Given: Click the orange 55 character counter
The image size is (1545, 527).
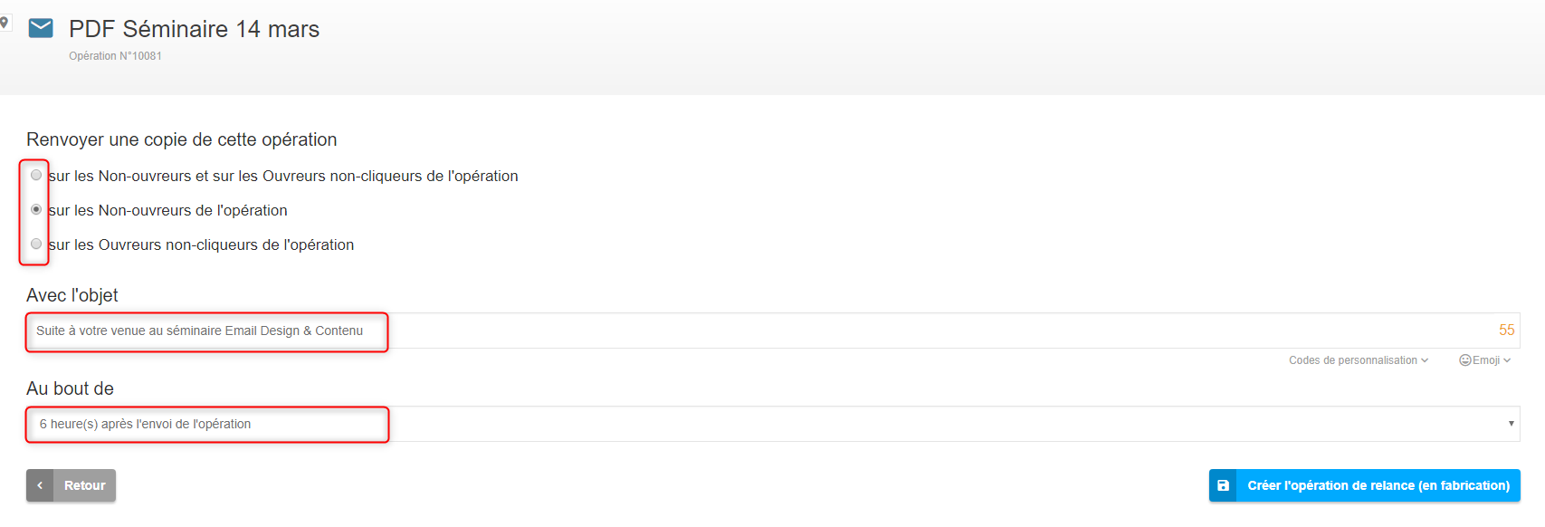Looking at the screenshot, I should 1506,331.
